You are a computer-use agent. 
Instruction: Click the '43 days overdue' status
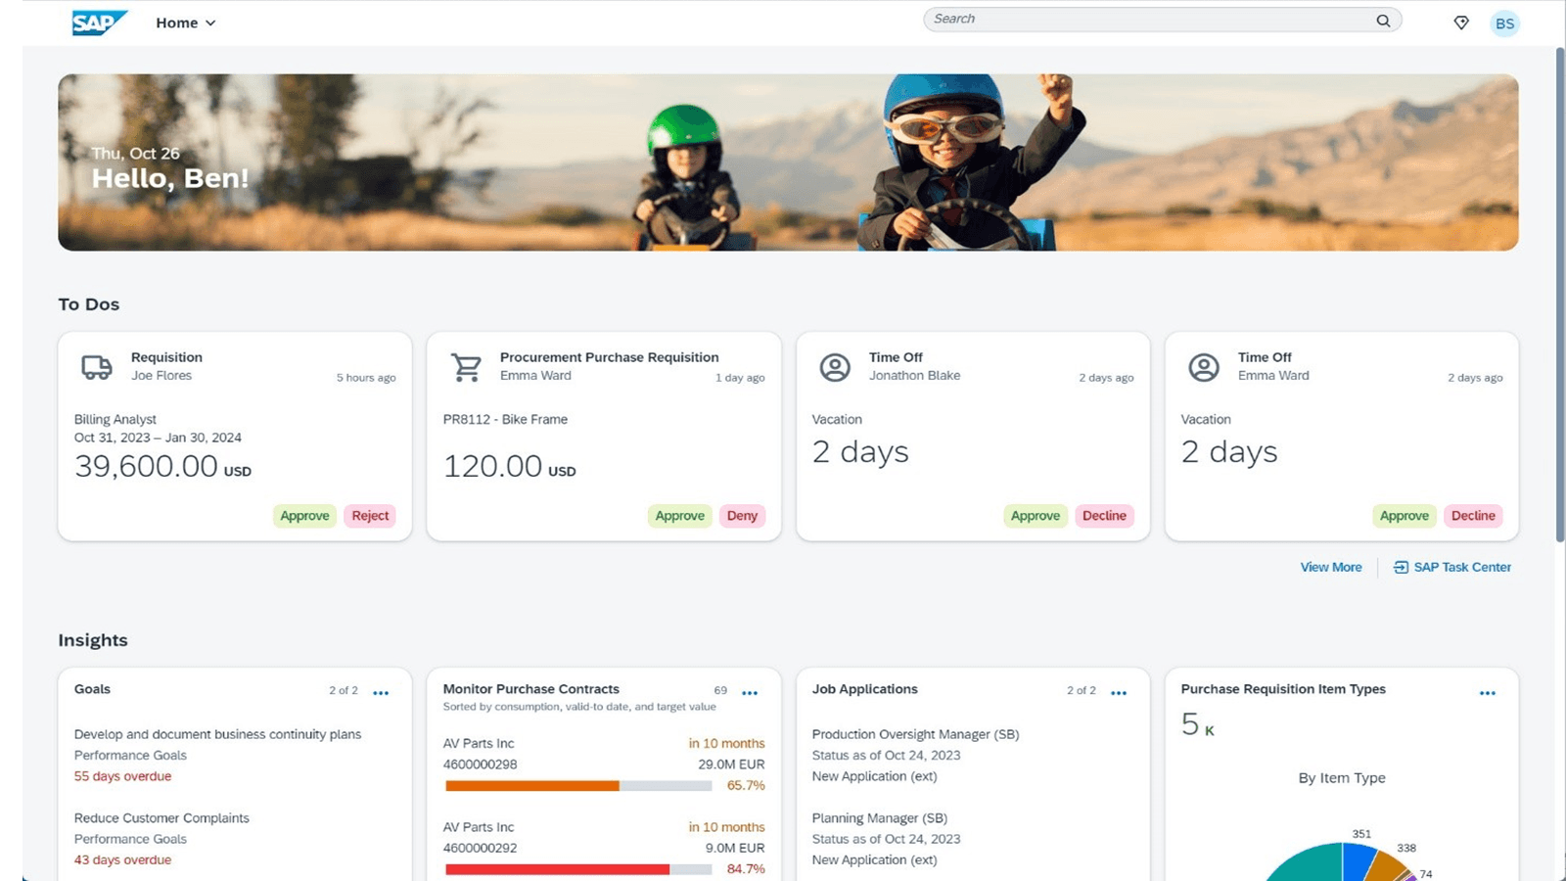[122, 860]
